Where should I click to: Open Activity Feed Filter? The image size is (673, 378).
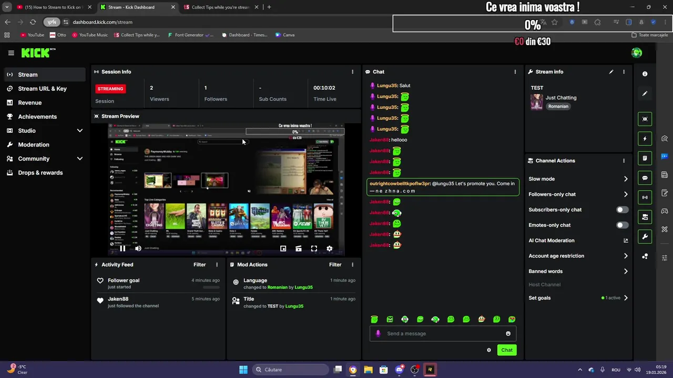click(199, 265)
